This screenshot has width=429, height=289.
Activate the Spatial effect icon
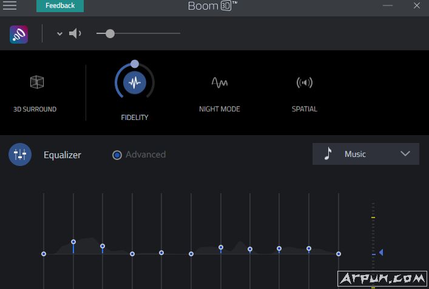(304, 82)
